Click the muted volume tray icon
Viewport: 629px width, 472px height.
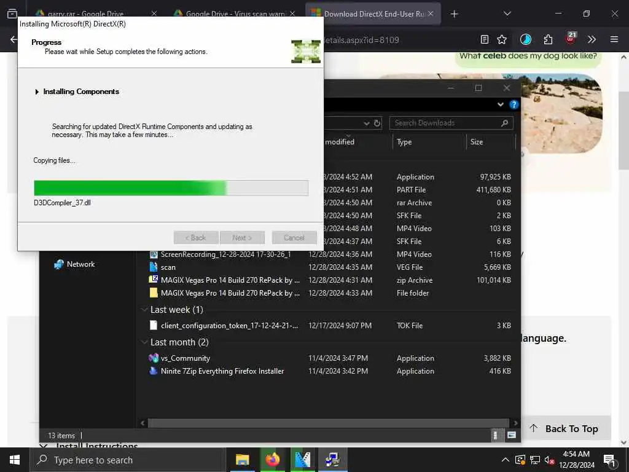point(549,460)
